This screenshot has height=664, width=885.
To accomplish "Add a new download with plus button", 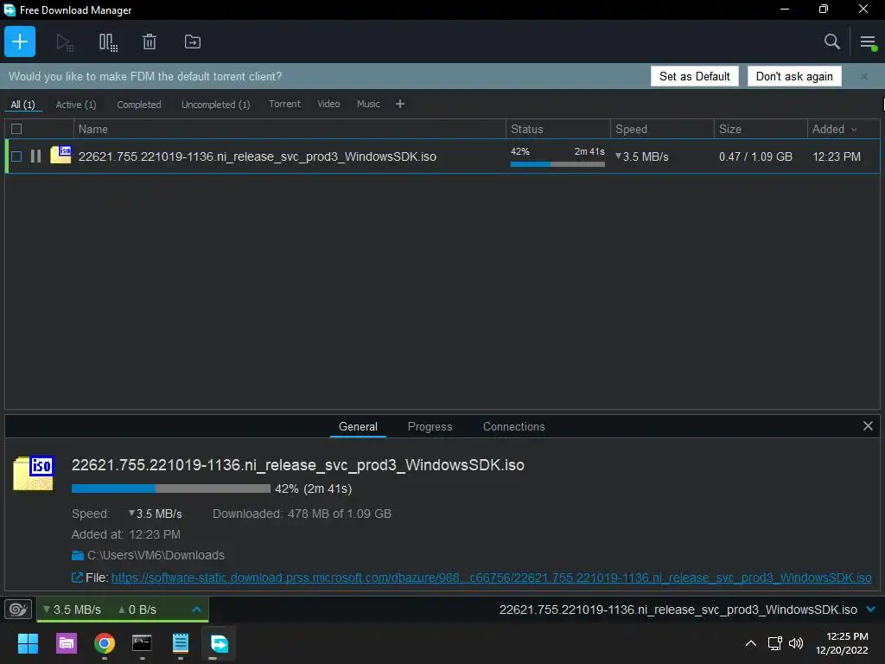I will click(x=20, y=41).
